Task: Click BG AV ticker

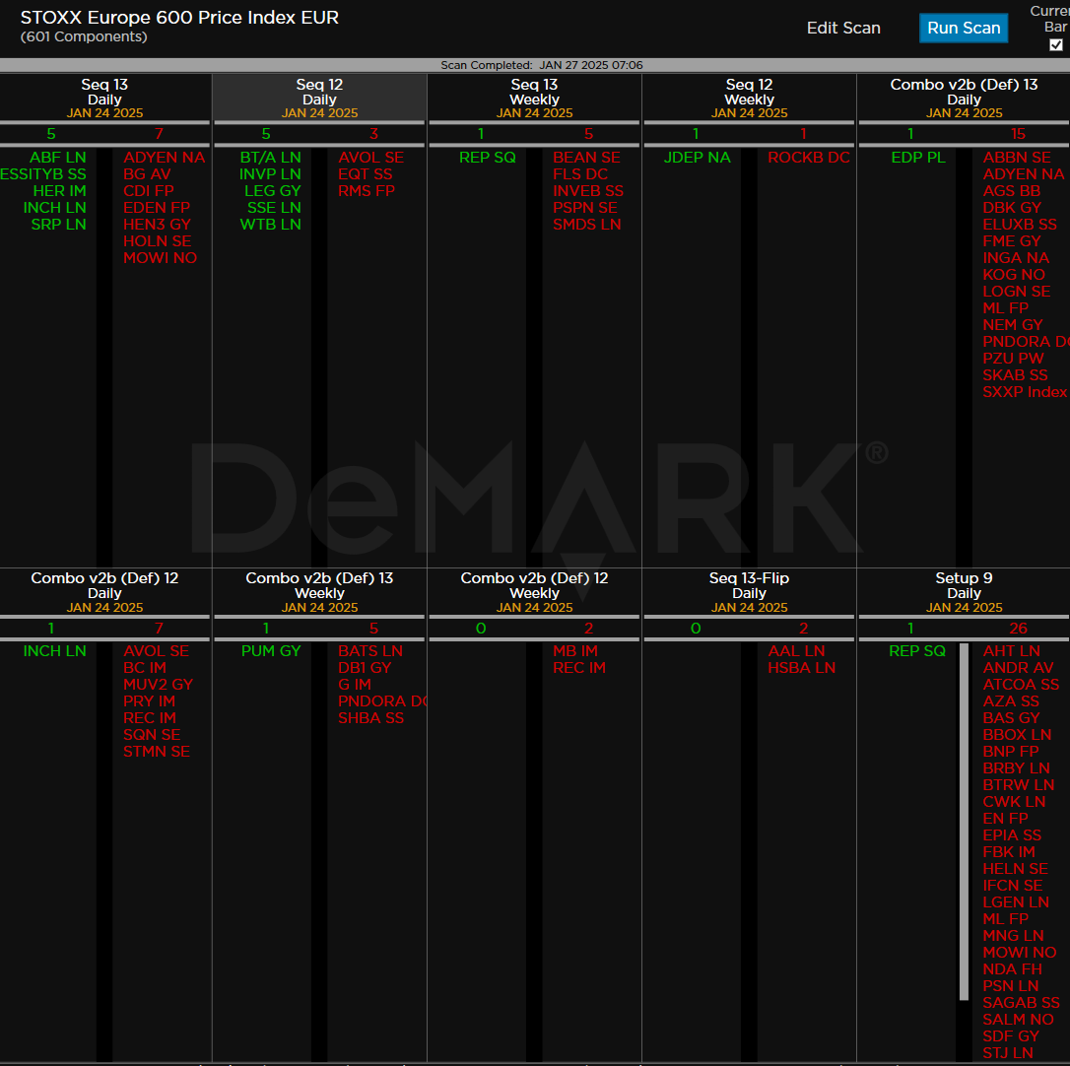Action: (147, 174)
